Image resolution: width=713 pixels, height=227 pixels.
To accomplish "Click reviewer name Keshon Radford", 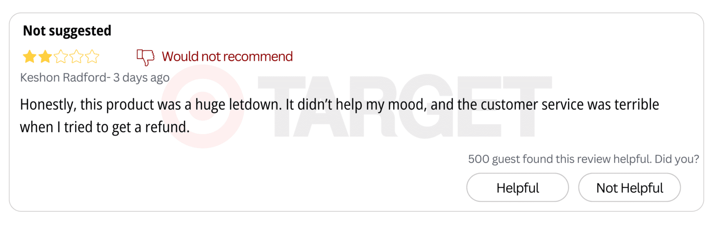I will pos(63,78).
